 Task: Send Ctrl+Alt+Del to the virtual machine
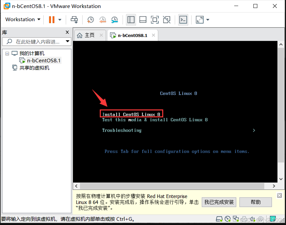(74, 20)
